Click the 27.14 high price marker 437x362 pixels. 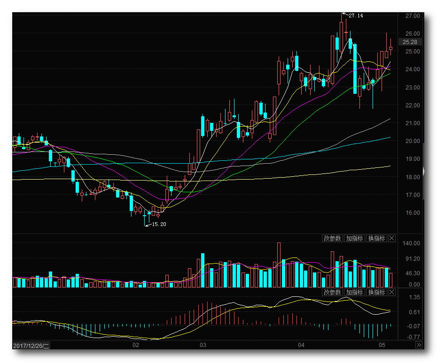click(355, 15)
